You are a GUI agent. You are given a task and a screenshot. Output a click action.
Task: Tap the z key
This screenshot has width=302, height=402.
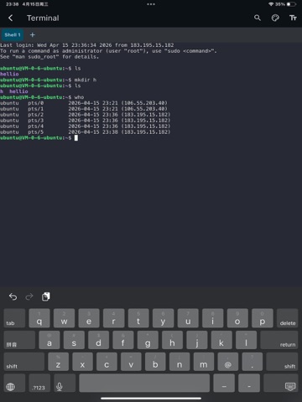click(x=58, y=362)
